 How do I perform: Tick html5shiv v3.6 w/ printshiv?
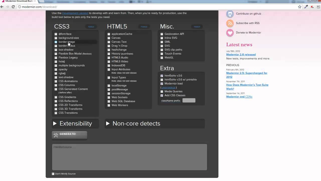click(x=162, y=80)
